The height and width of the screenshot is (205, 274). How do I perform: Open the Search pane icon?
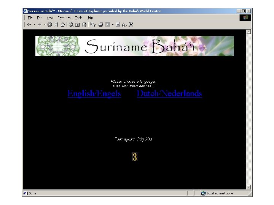pos(71,25)
